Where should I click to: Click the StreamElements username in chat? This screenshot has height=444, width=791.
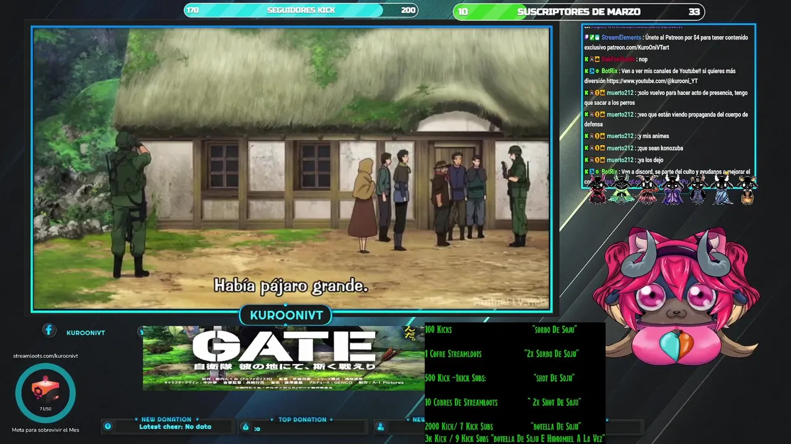(622, 38)
